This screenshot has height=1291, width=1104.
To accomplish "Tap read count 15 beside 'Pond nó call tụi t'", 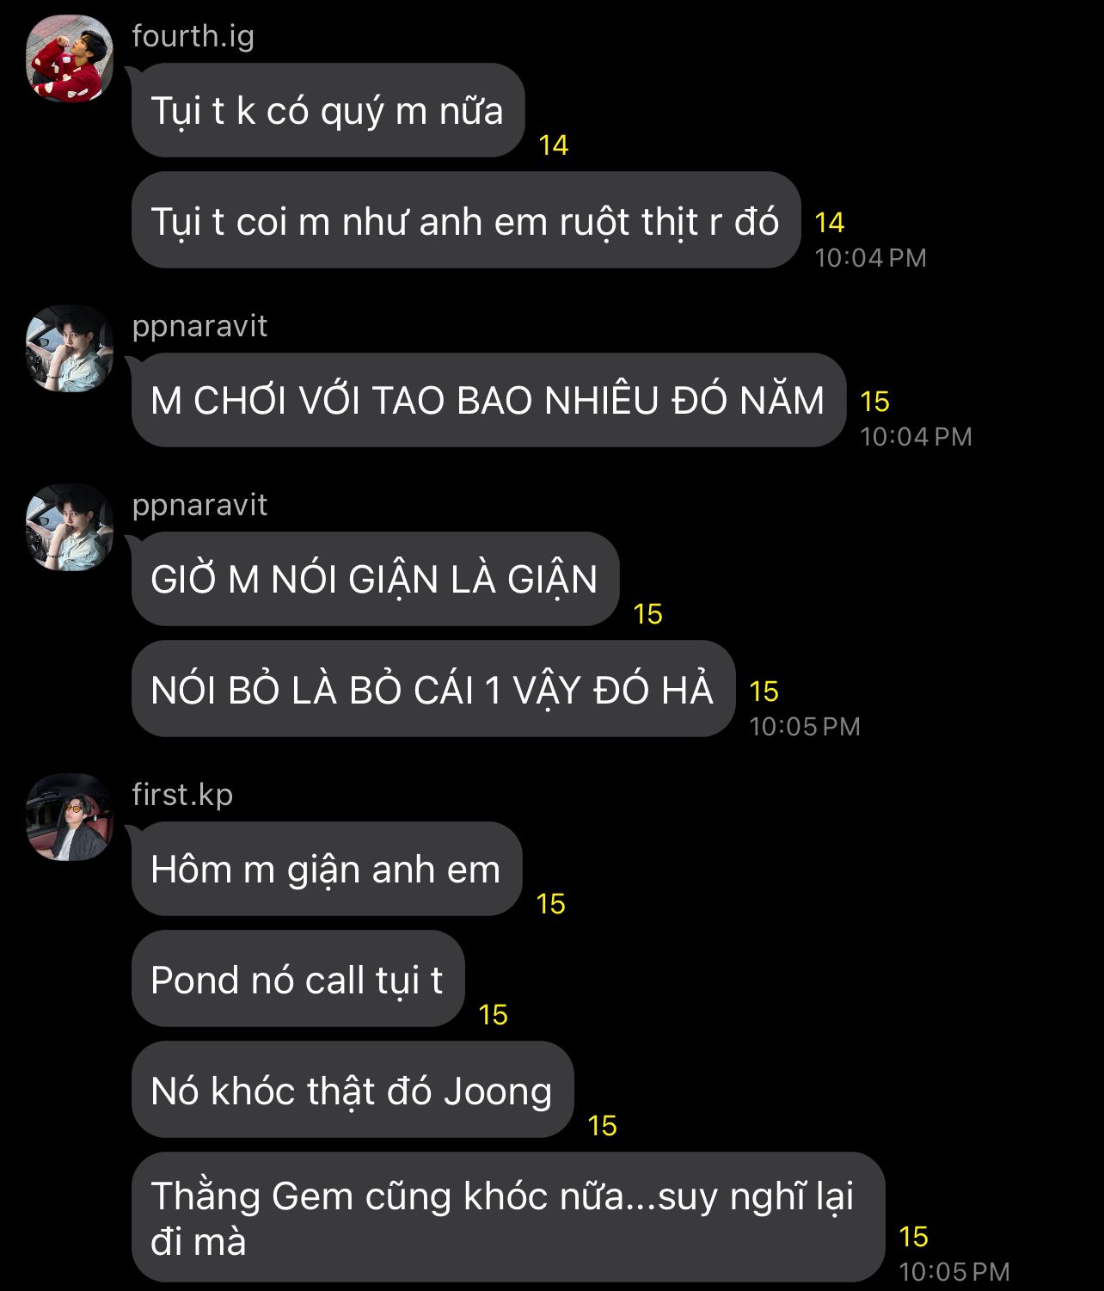I will click(x=494, y=1015).
